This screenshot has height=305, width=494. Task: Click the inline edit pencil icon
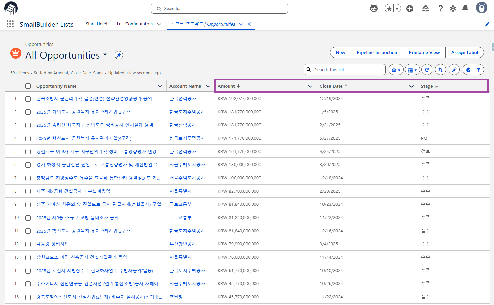[454, 69]
